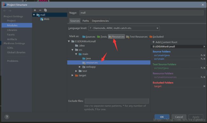The image size is (207, 123).
Task: Unmark src\main\resources resource folder
Action: pyautogui.click(x=204, y=77)
